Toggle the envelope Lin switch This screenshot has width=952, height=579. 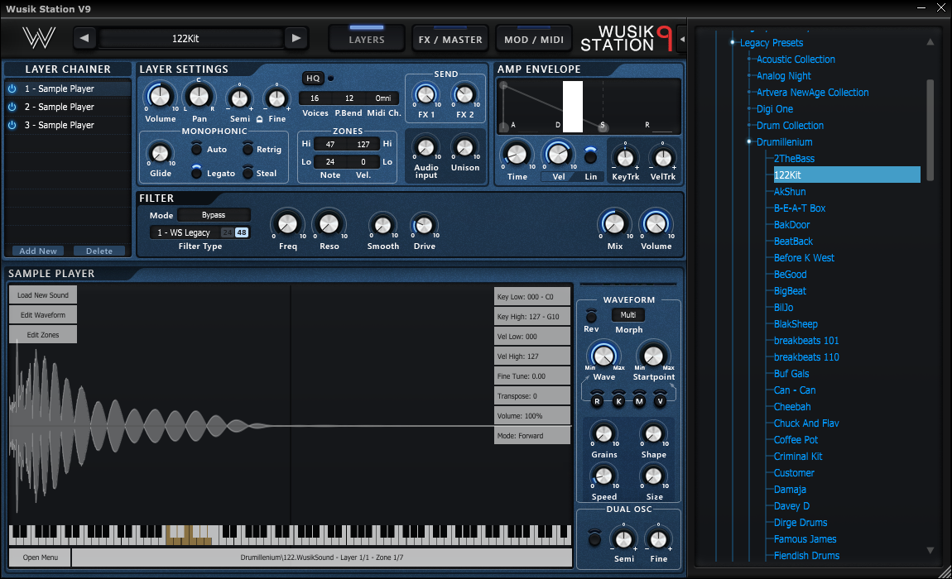click(x=590, y=156)
